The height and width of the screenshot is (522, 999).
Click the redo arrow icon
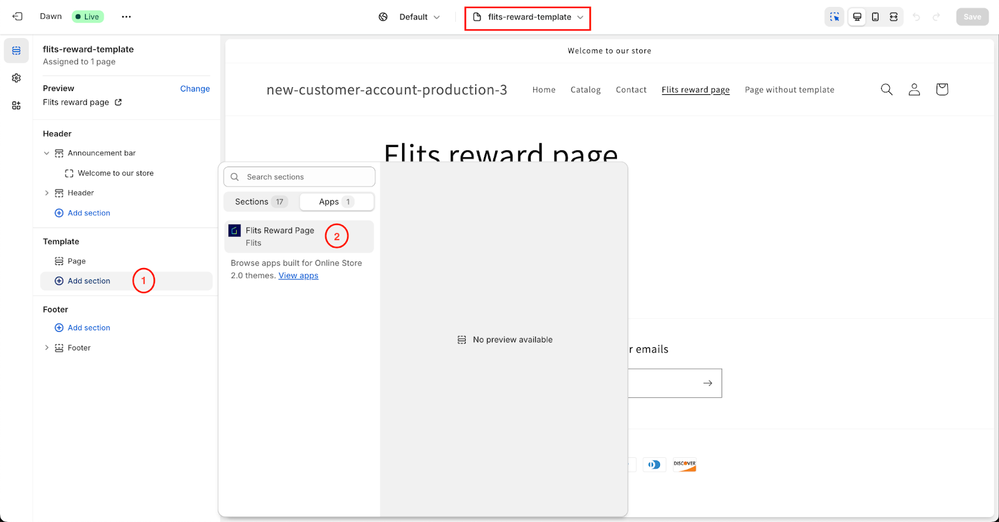[x=936, y=17]
